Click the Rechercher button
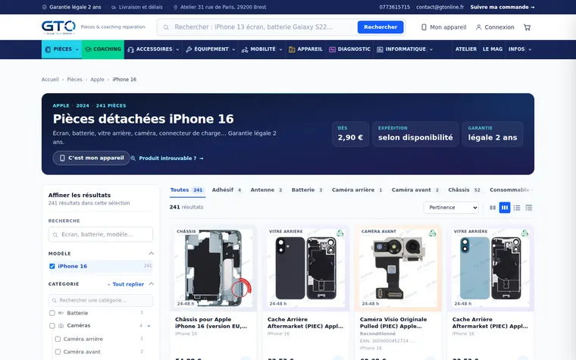Viewport: 576px width, 360px height. [x=380, y=27]
